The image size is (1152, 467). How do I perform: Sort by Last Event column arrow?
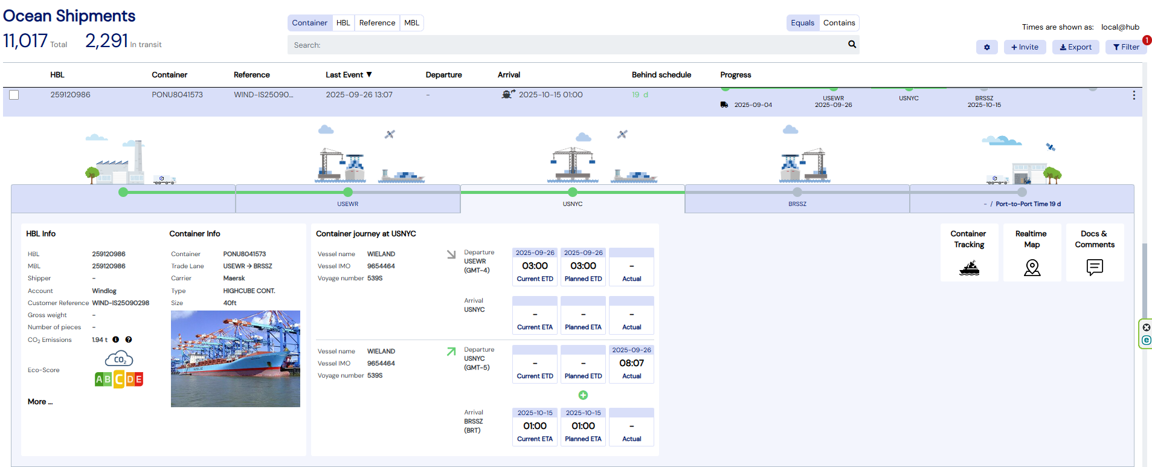coord(369,75)
